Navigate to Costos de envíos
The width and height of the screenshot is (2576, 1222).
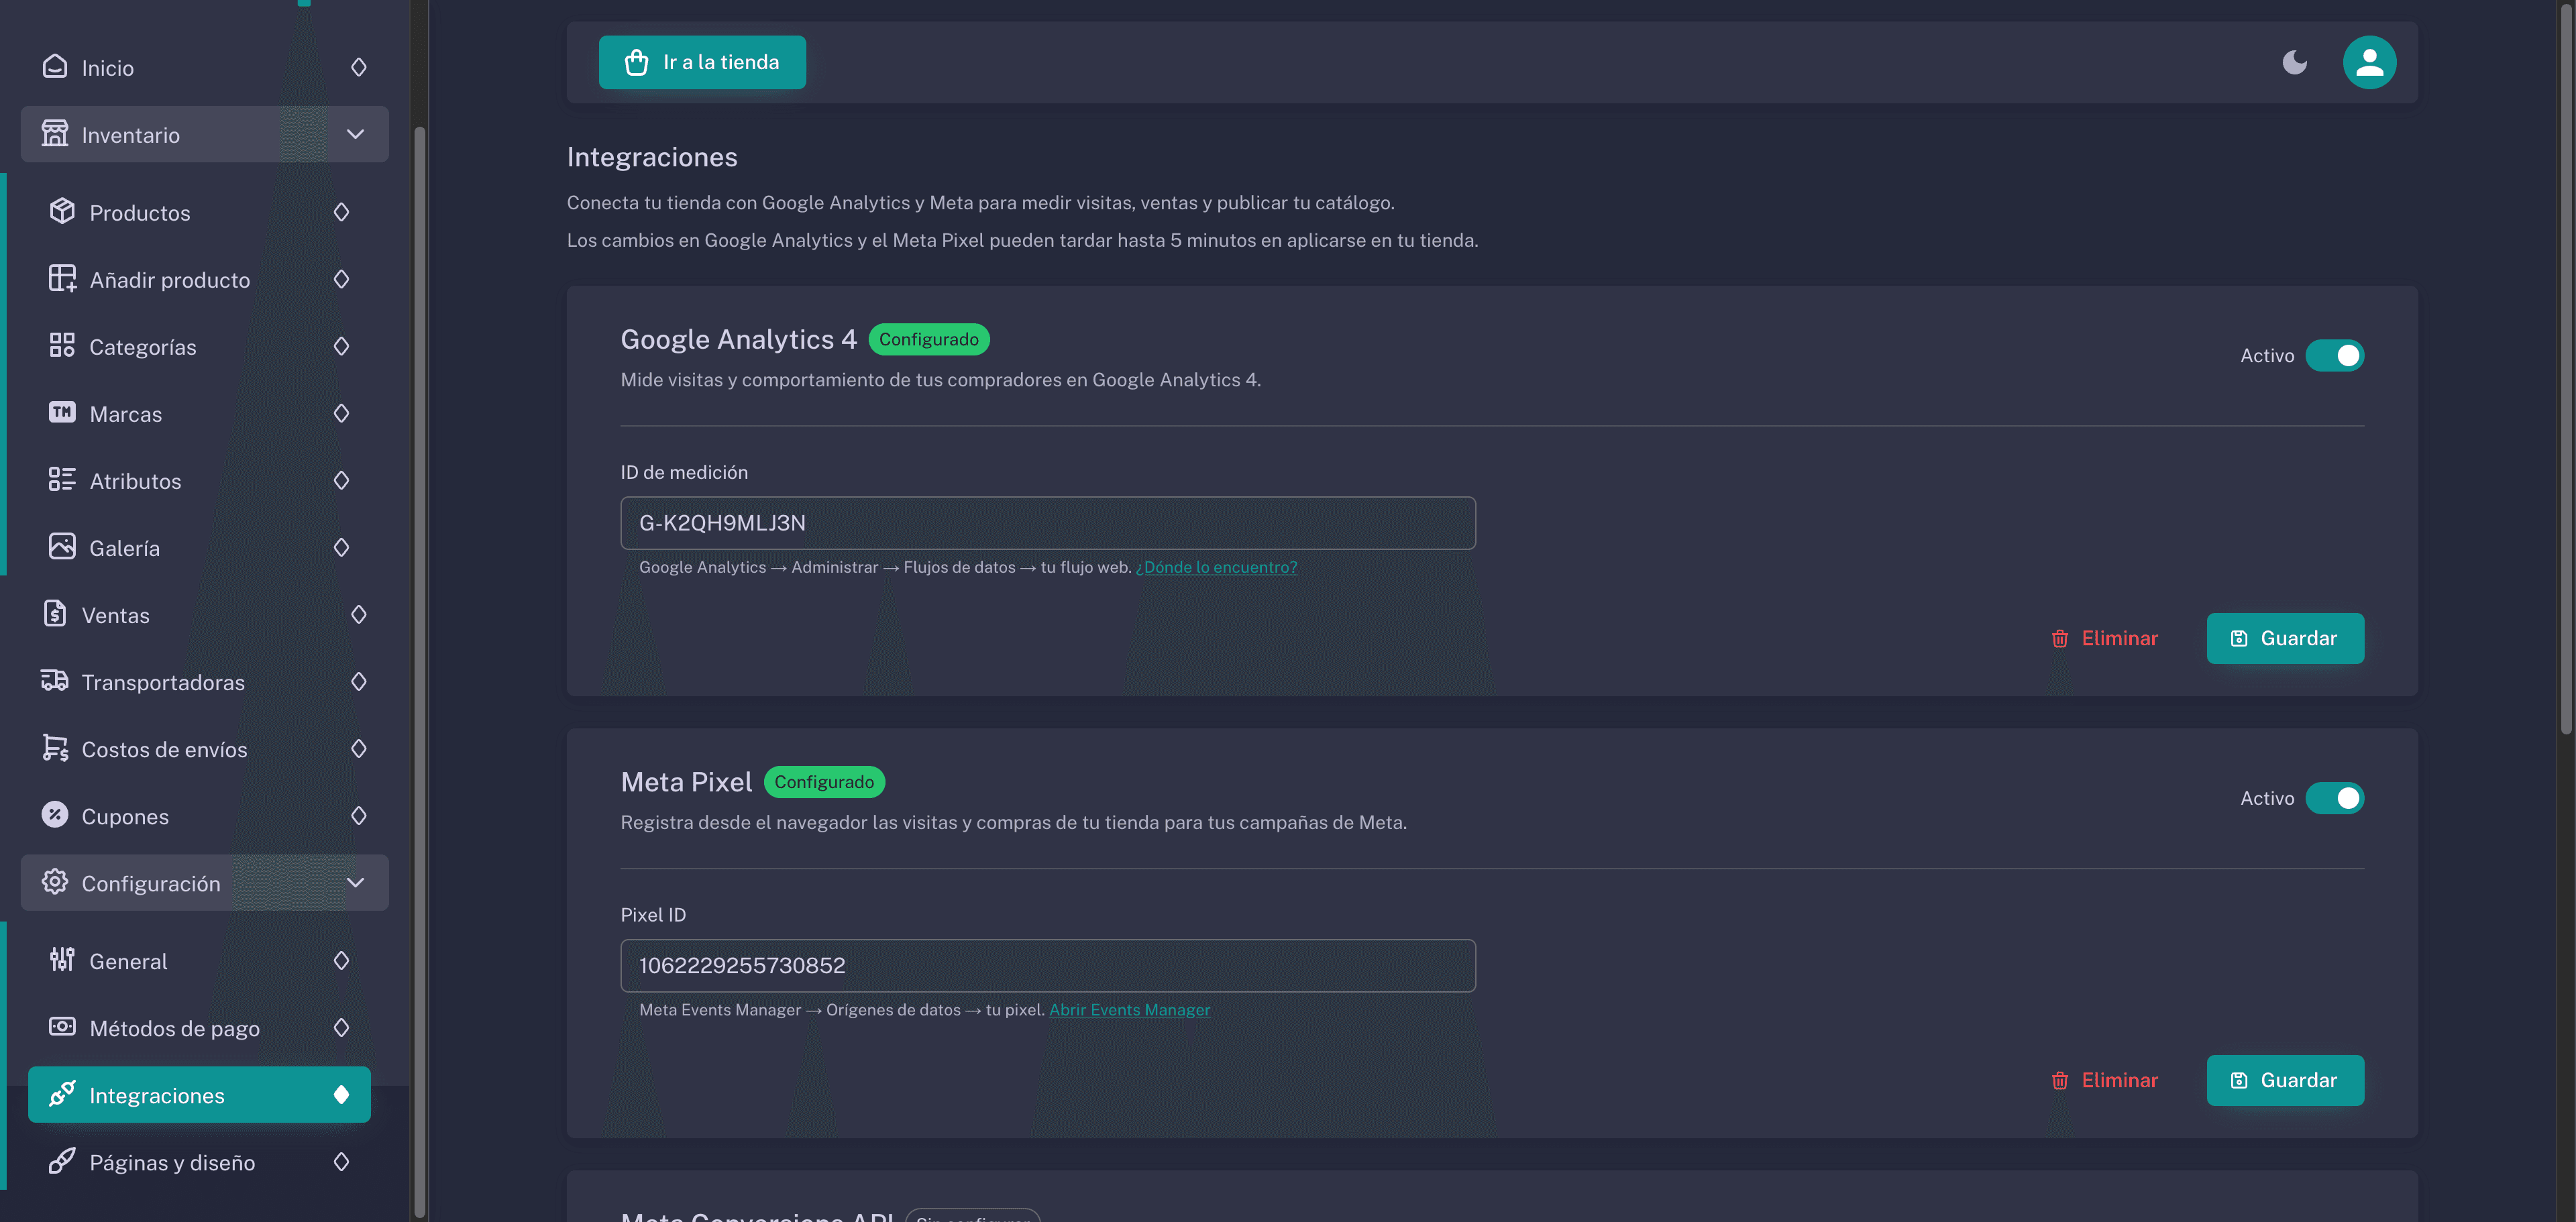click(x=204, y=748)
